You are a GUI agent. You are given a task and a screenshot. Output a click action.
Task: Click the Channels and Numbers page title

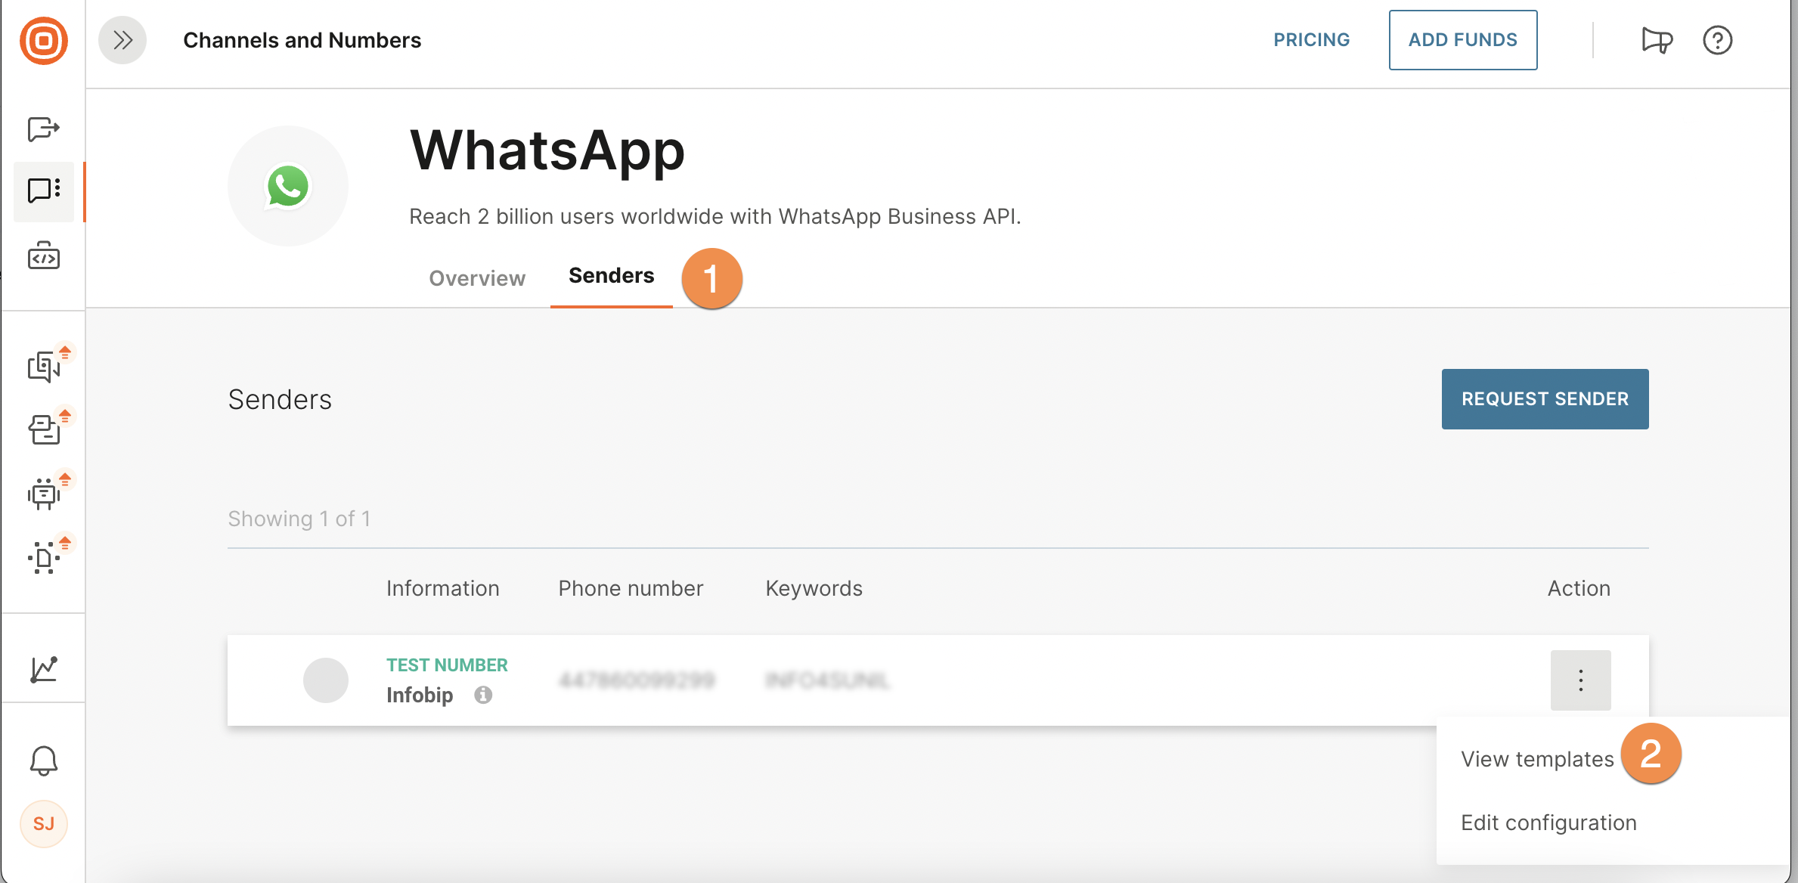click(302, 40)
